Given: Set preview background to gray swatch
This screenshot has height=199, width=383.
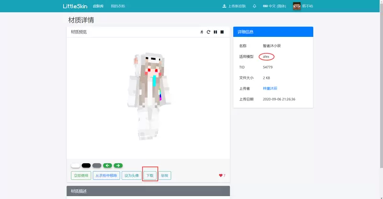Looking at the screenshot, I should click(x=97, y=166).
